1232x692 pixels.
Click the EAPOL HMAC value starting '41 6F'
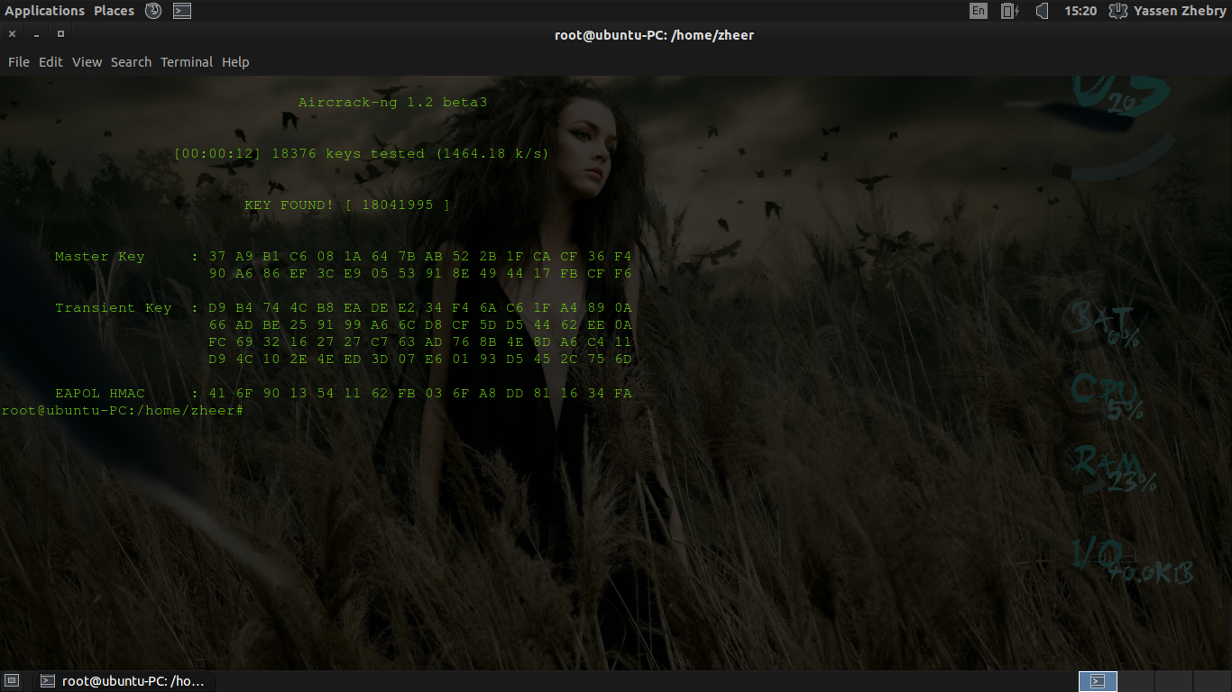(420, 394)
